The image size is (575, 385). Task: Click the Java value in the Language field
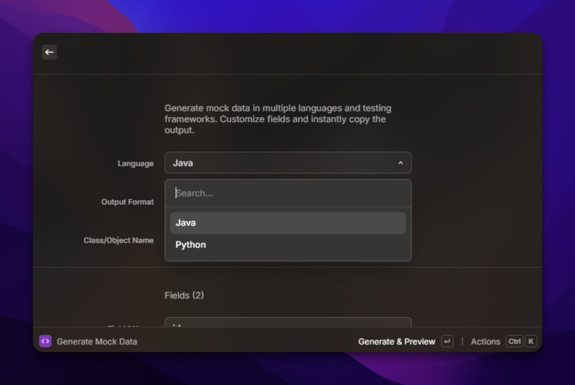pos(183,163)
